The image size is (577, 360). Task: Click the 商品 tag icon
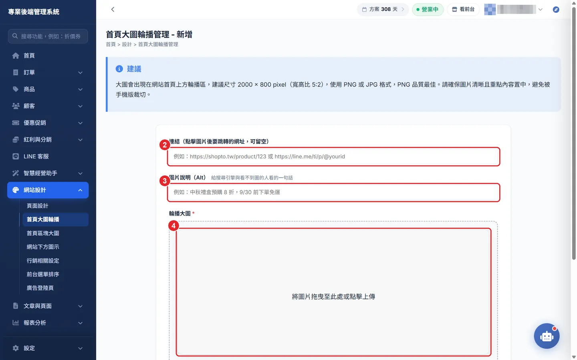[16, 89]
